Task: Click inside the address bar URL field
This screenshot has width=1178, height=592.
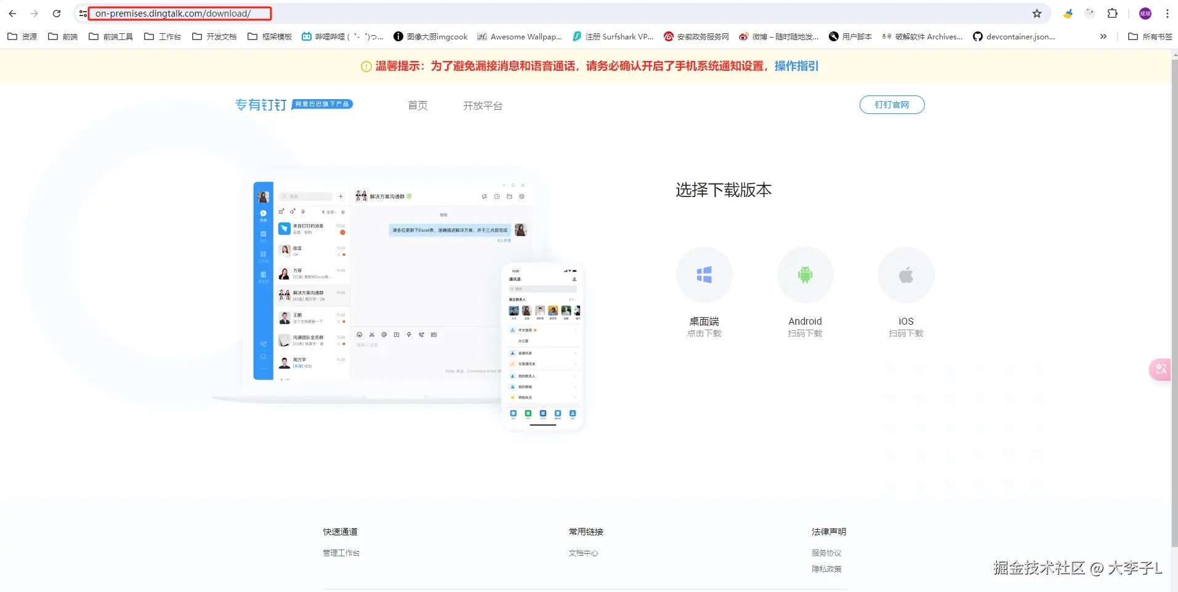Action: (180, 13)
